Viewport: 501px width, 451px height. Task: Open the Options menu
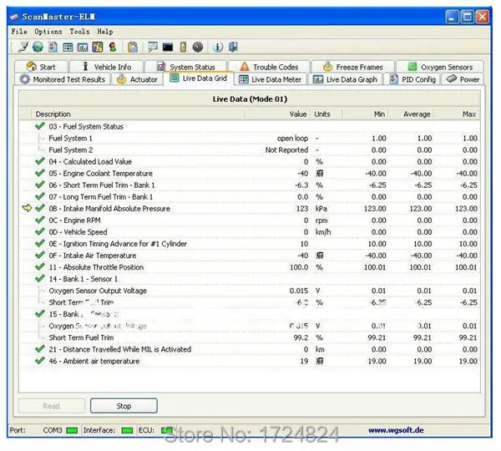point(48,32)
